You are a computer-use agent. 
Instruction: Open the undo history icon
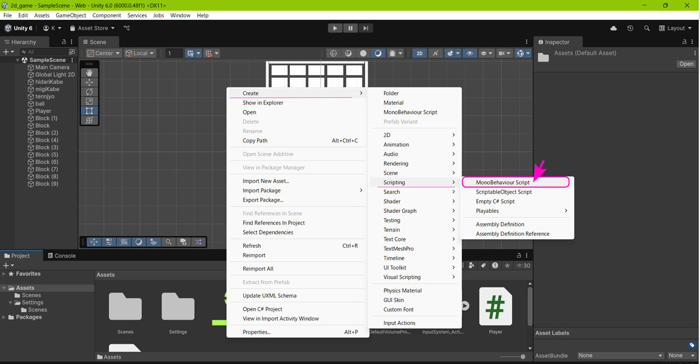[x=630, y=28]
